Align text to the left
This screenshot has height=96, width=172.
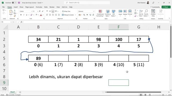(47, 15)
